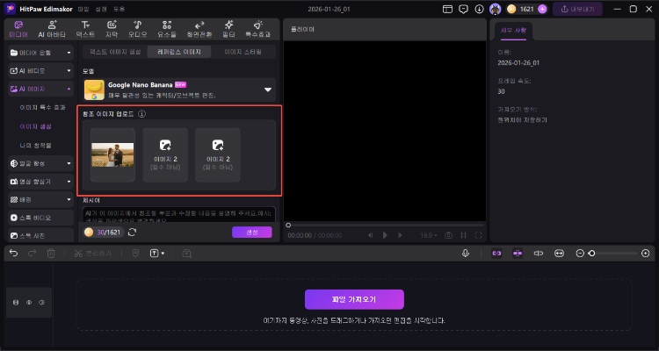Viewport: 659px width, 351px height.
Task: Open the 설정 settings menu
Action: (101, 9)
